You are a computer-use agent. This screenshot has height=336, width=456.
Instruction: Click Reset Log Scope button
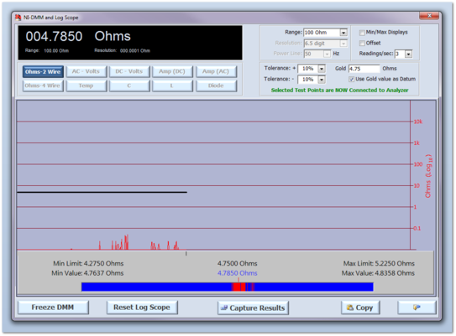(142, 308)
